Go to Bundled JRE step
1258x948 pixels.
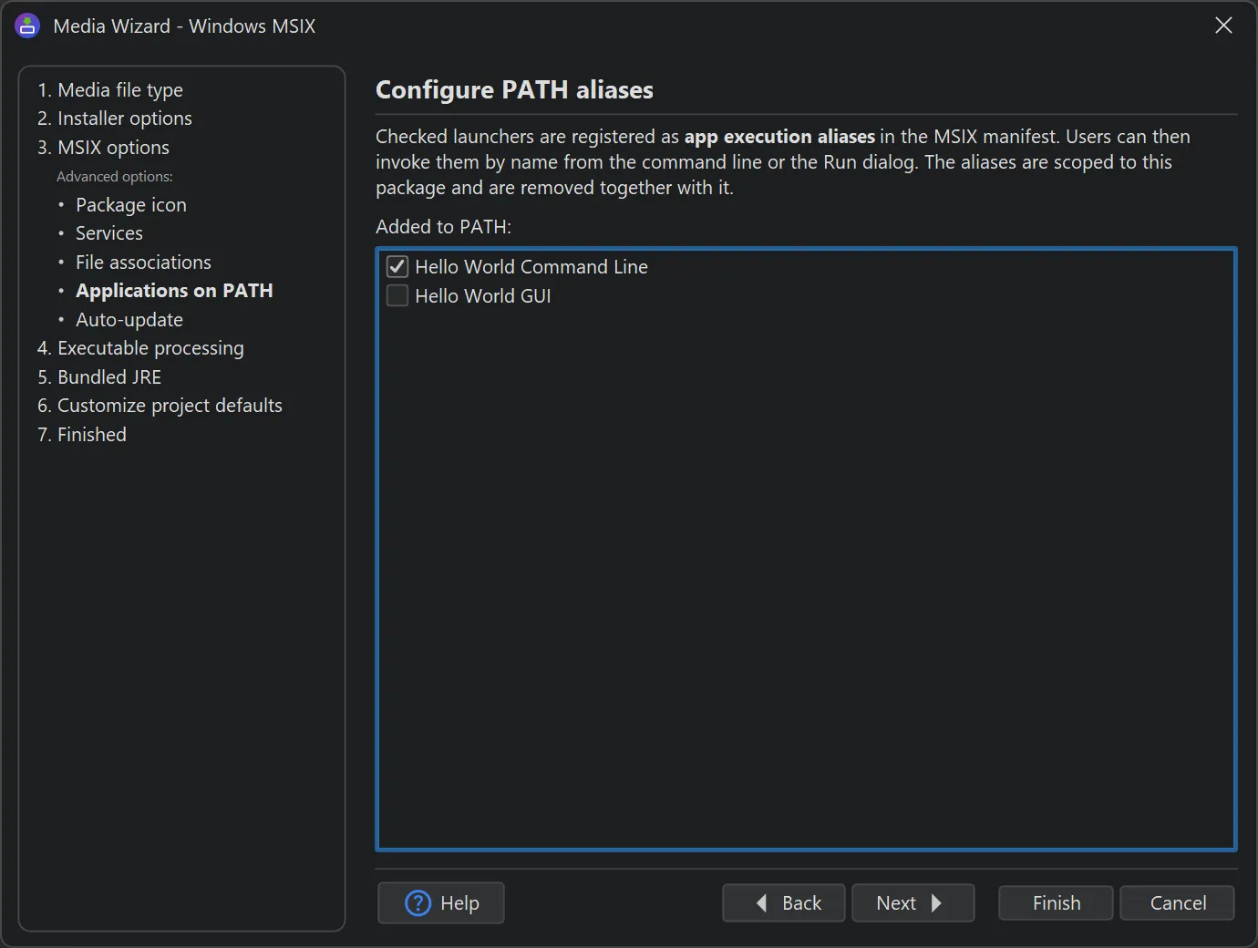click(99, 377)
